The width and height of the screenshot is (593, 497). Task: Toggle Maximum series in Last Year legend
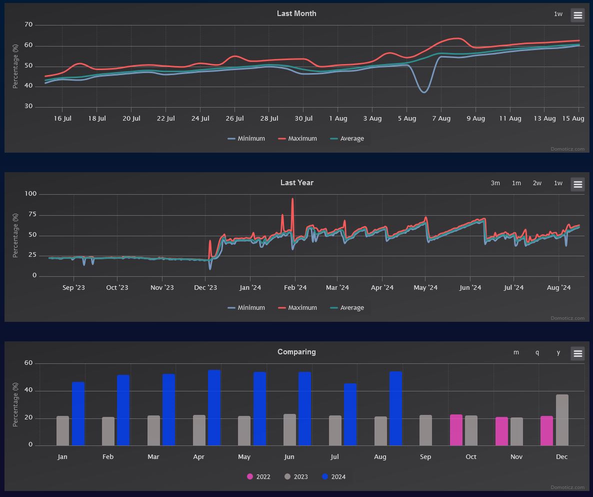tap(297, 308)
